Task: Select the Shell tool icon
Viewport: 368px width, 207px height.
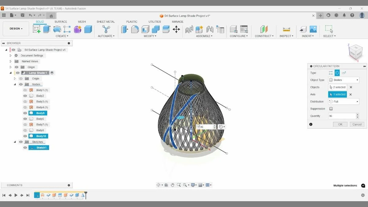Action: 145,29
